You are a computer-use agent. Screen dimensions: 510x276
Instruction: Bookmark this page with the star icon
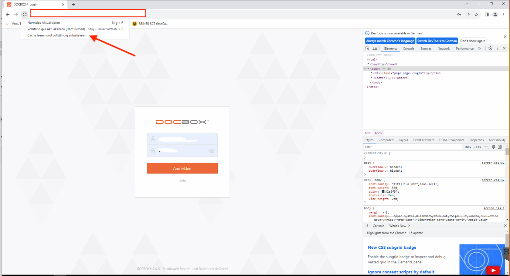(x=476, y=15)
